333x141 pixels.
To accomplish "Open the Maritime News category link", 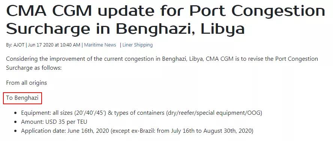I will point(100,45).
